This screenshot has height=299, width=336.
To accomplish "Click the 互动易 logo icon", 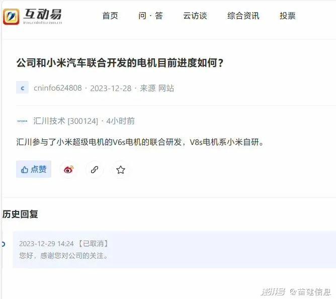I will pos(11,17).
